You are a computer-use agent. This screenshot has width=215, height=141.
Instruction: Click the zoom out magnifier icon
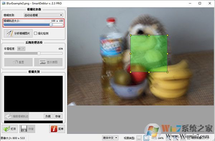(168, 138)
